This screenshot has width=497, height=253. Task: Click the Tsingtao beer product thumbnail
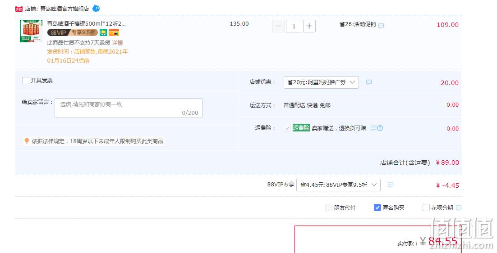click(x=31, y=31)
